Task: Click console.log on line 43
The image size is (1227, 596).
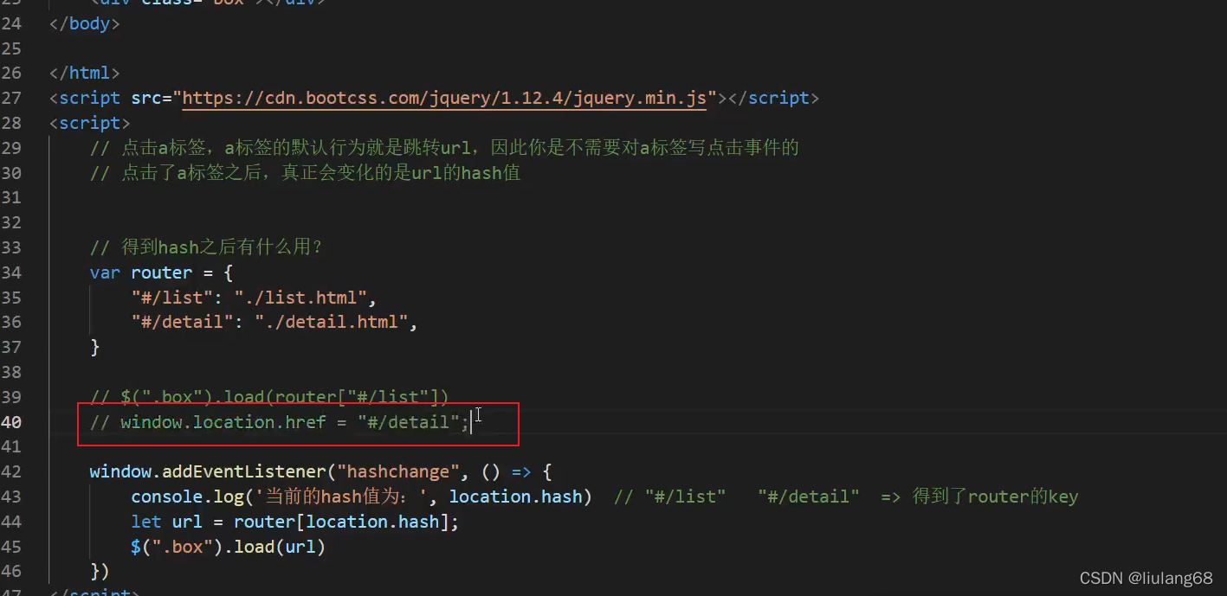Action: (x=186, y=497)
